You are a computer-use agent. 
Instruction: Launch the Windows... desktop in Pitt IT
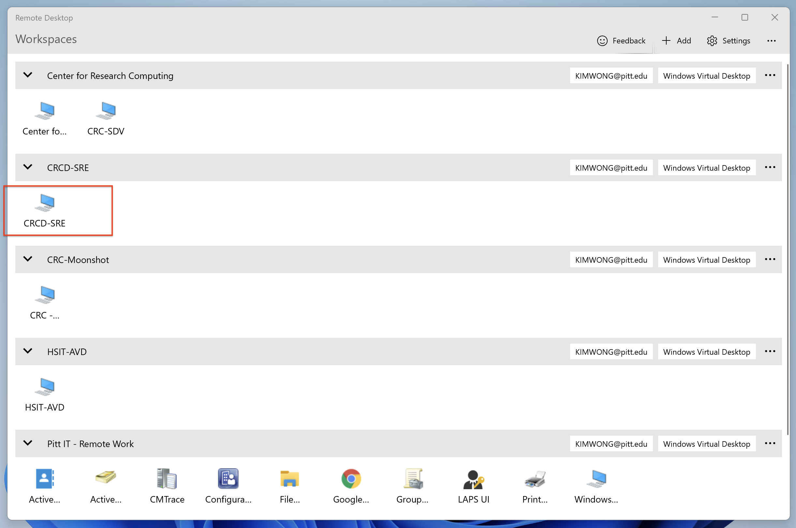click(596, 487)
